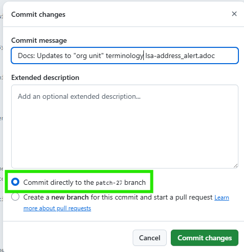Click the 'Commit message' field label
244x252 pixels.
point(39,40)
